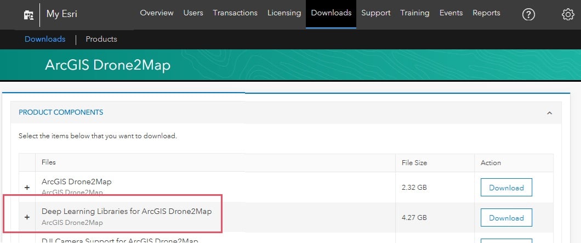581x243 pixels.
Task: Open the Reports menu
Action: [486, 13]
